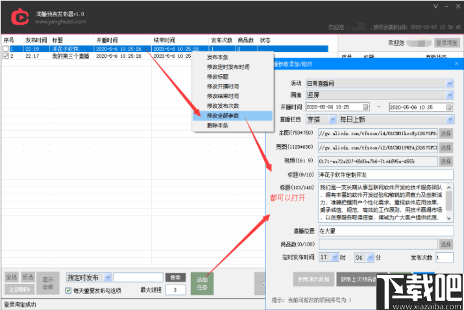Viewport: 464px width, 310px height.
Task: Click the 全选 button
Action: pyautogui.click(x=12, y=277)
